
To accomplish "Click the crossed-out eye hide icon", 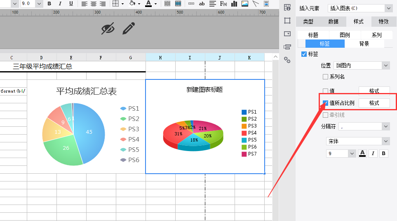I will click(108, 28).
